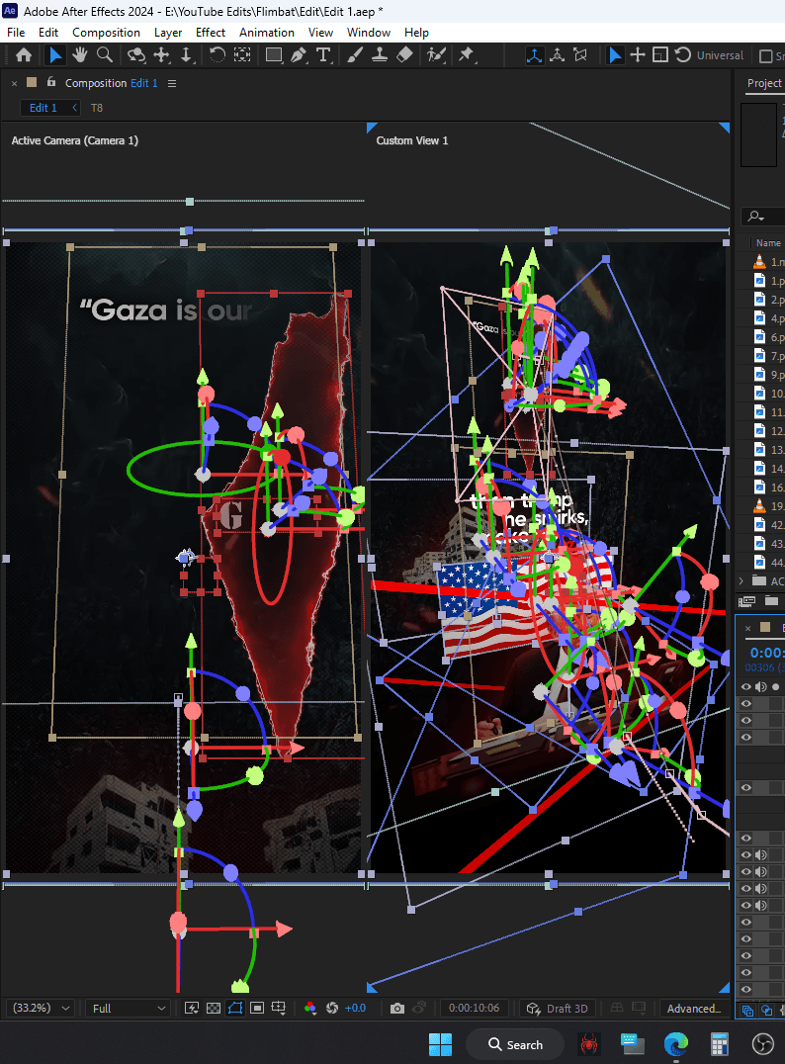Open grid and guide options

[x=279, y=1009]
